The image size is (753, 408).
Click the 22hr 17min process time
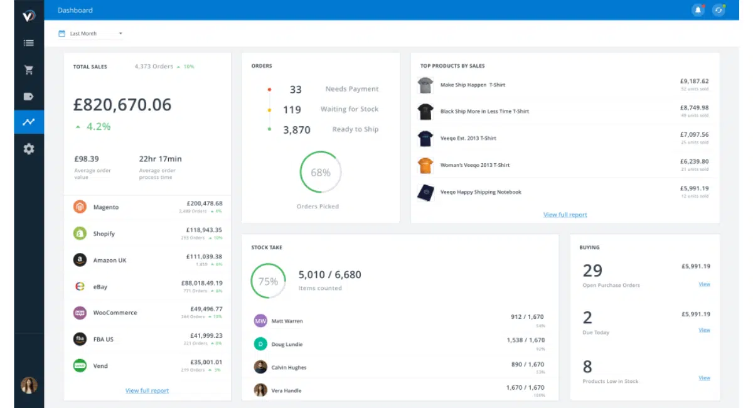[161, 159]
